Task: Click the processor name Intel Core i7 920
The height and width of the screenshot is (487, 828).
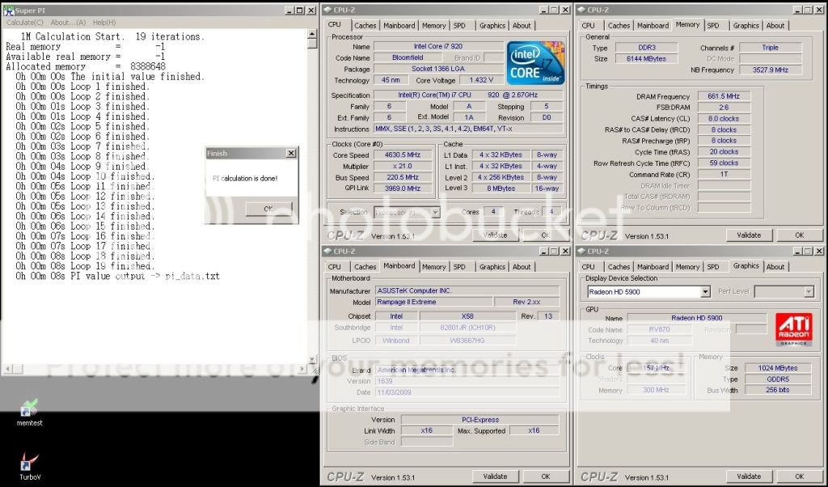Action: pyautogui.click(x=438, y=46)
